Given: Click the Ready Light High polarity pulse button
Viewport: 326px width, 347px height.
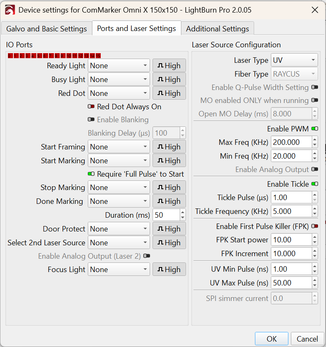Looking at the screenshot, I should click(169, 66).
